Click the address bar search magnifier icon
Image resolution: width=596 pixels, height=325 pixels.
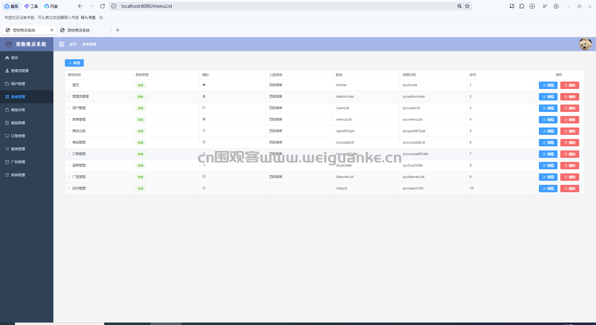coord(459,6)
